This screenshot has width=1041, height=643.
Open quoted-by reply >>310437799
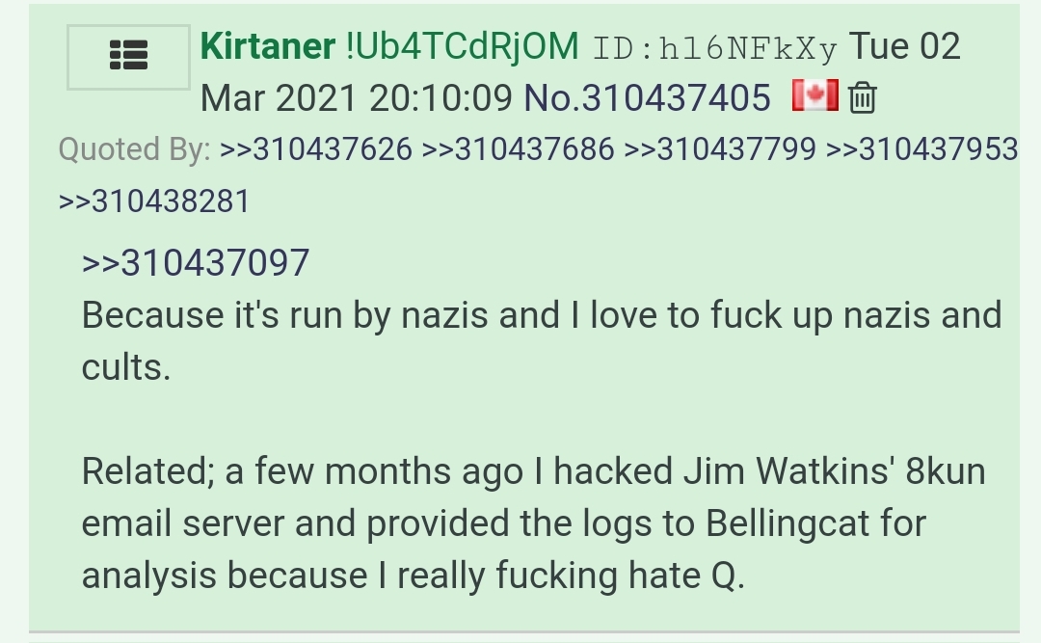(x=720, y=148)
